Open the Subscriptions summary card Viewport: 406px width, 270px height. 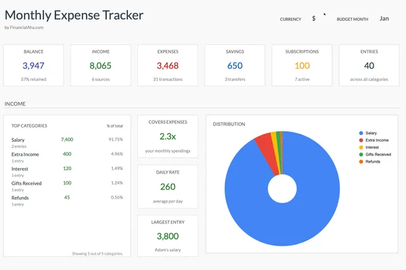pyautogui.click(x=302, y=66)
